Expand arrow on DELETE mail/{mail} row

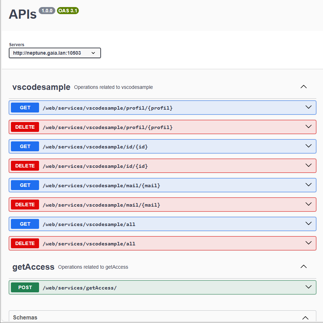point(309,204)
